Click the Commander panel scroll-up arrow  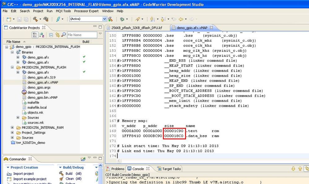[x=100, y=165]
